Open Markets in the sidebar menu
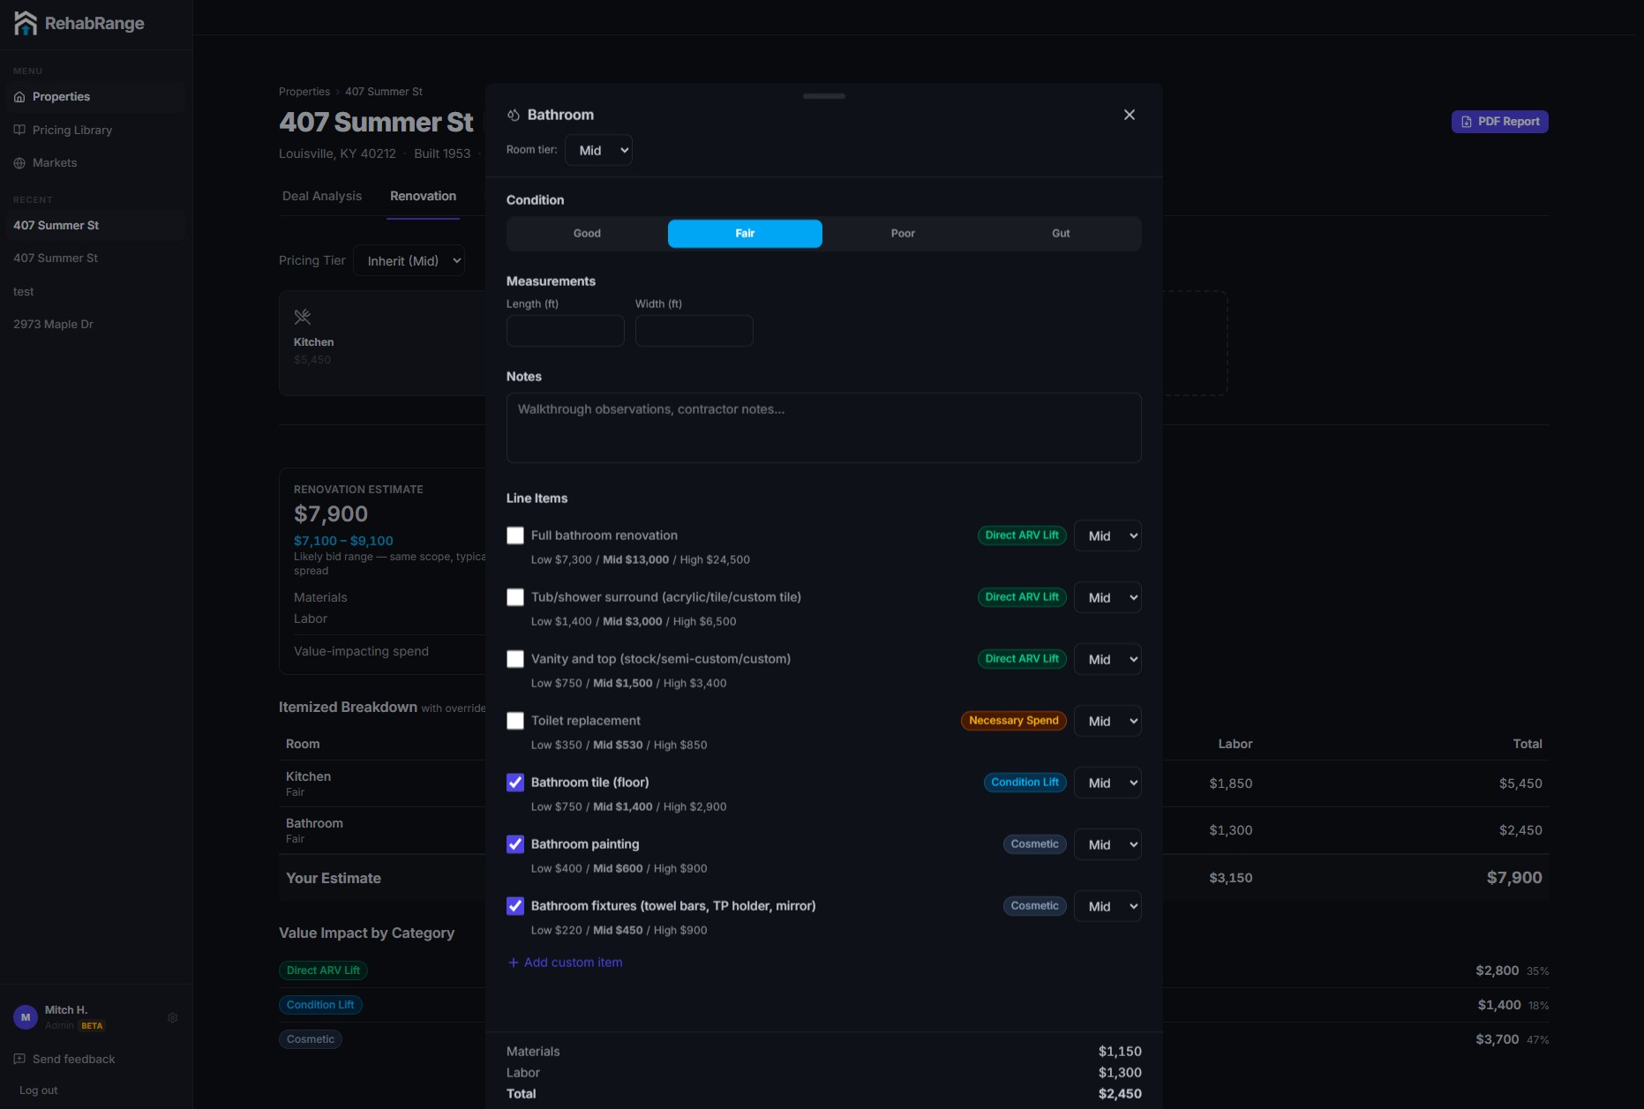Screen dimensions: 1644x1109 95,163
